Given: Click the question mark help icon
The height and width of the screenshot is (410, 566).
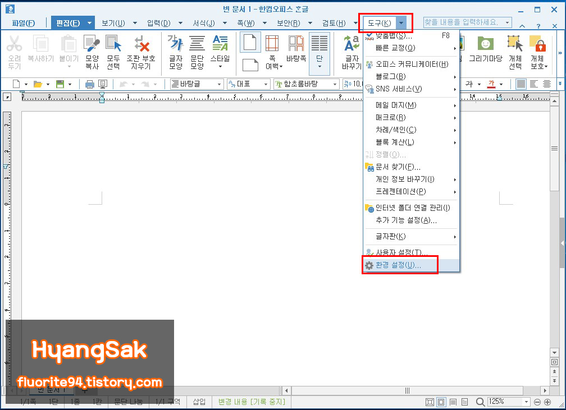Looking at the screenshot, I should [x=538, y=26].
